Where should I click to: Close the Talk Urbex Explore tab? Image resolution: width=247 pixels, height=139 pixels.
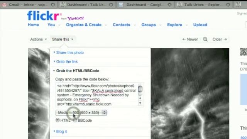(x=228, y=5)
